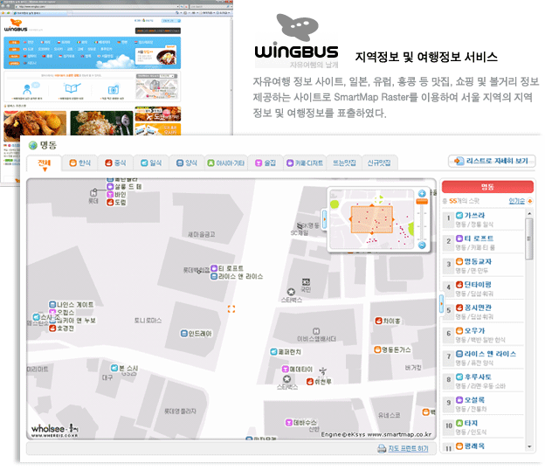Screen dimensions: 545x470
Task: Click the orange viewport box in minimap
Action: [373, 218]
